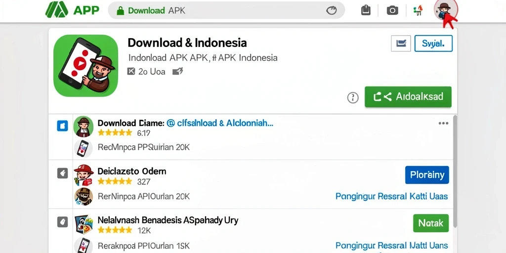The height and width of the screenshot is (253, 506).
Task: Open the three-dots menu for Download Diame
Action: 443,123
